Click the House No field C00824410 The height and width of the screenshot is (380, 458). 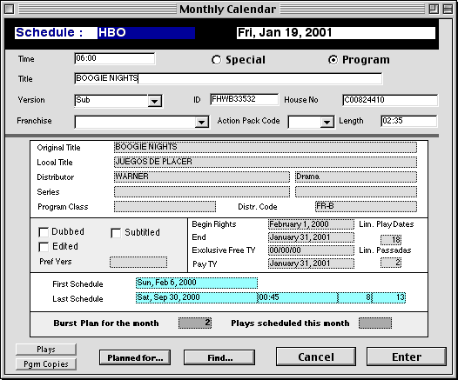pos(390,100)
